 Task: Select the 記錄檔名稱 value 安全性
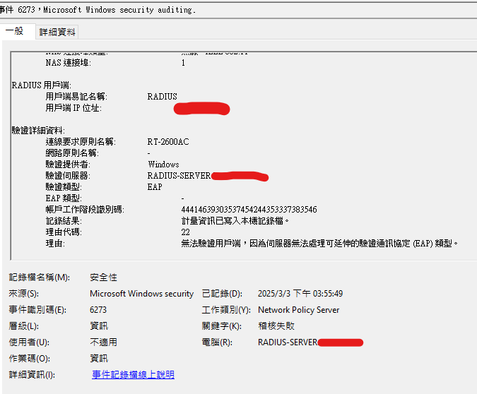(x=103, y=277)
